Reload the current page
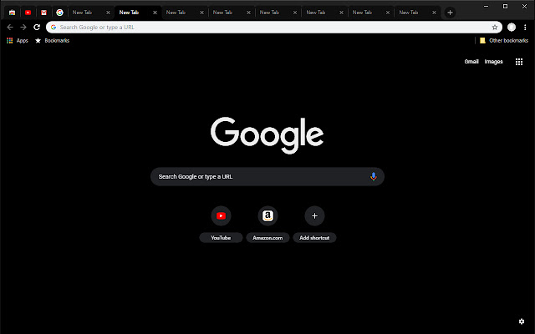 point(37,28)
